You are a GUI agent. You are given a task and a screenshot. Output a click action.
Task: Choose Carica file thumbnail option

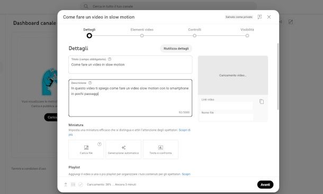(x=86, y=150)
